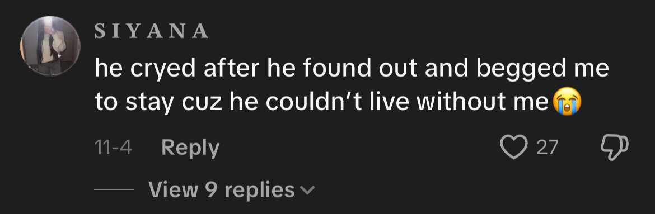This screenshot has height=214, width=655.
Task: Toggle the like heart on SIYANA's comment
Action: click(x=513, y=148)
